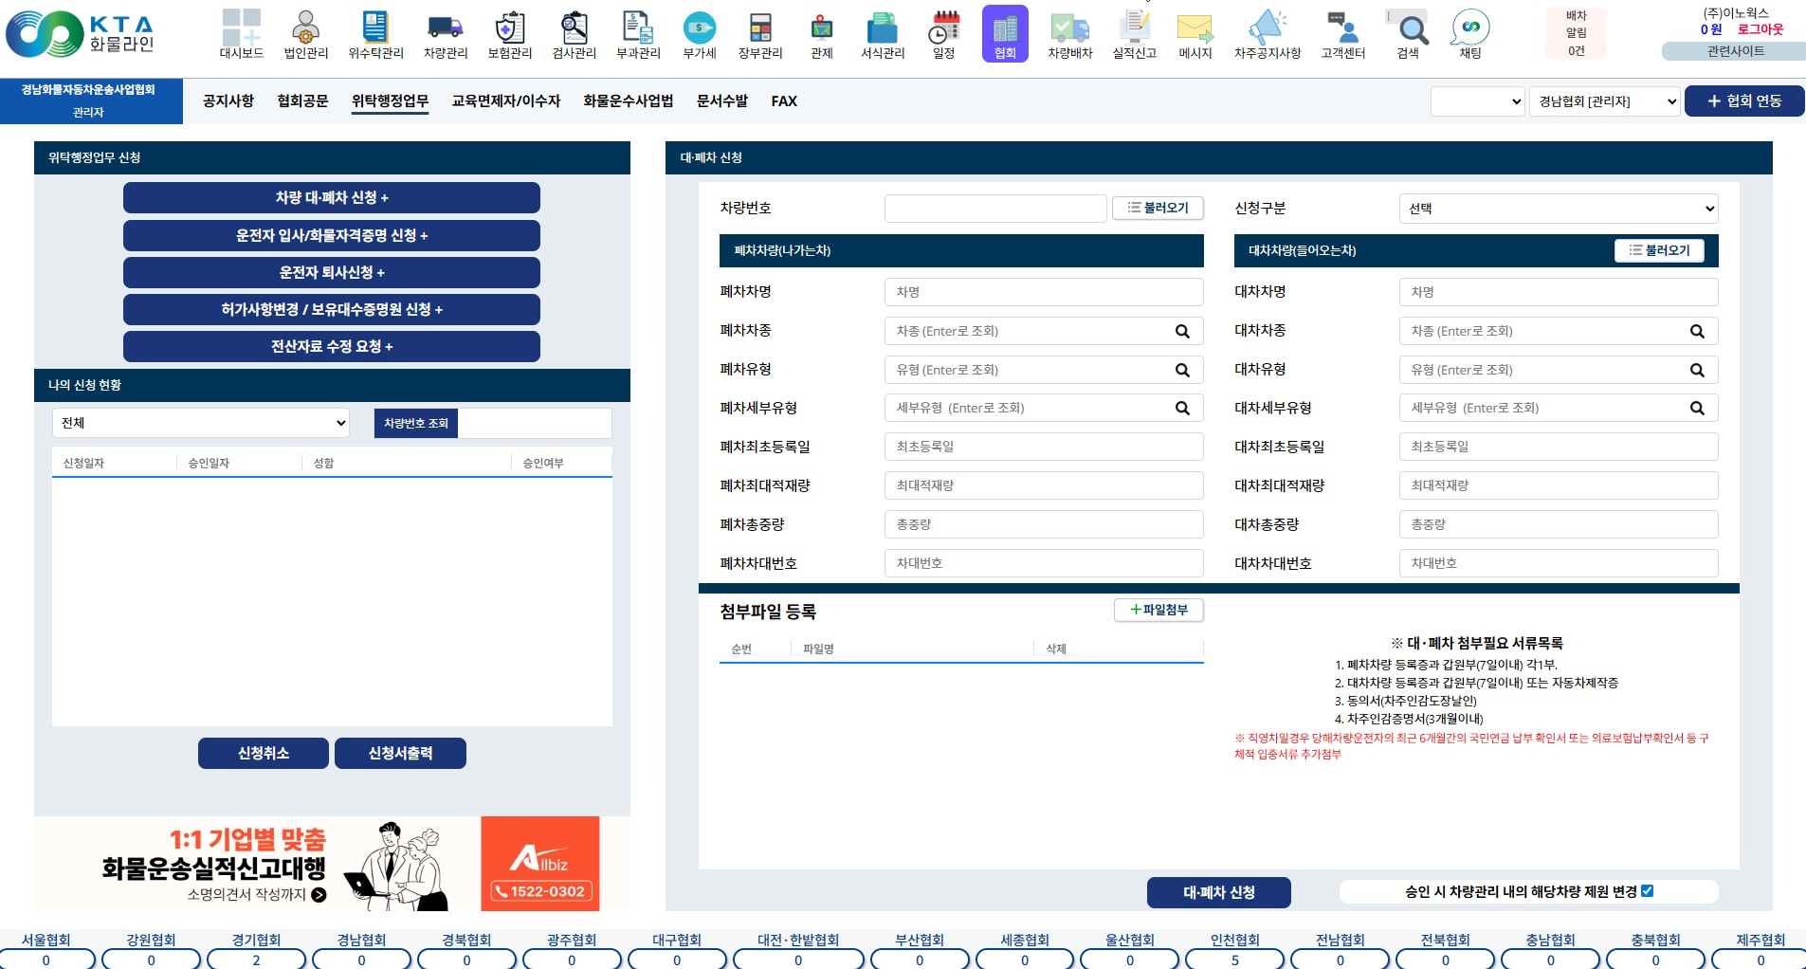Click search icon in 대차유형 field

pos(1697,370)
